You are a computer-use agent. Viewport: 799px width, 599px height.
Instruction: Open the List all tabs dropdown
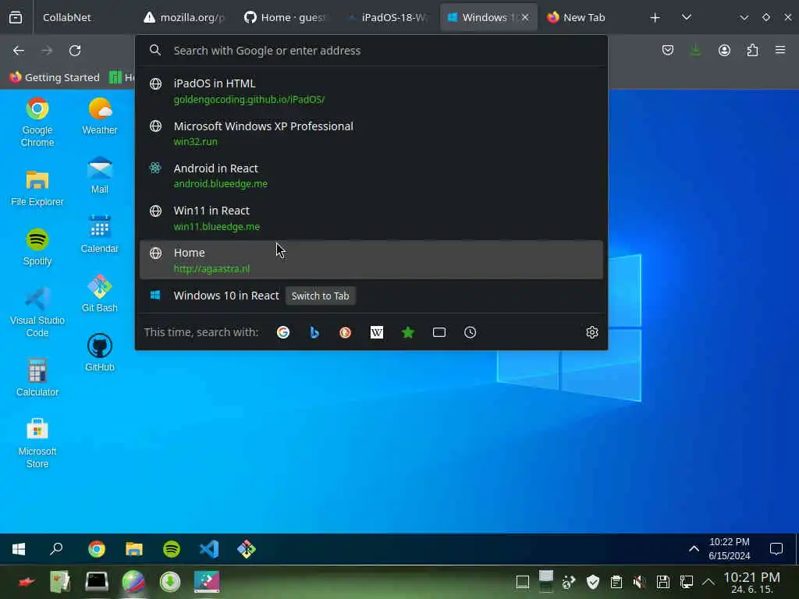coord(687,17)
